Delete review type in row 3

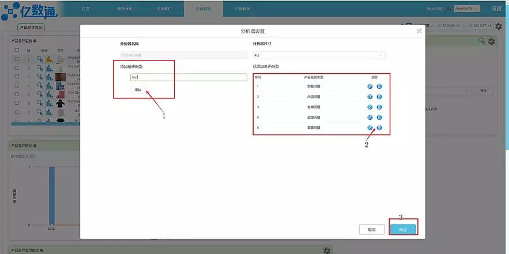pos(379,107)
